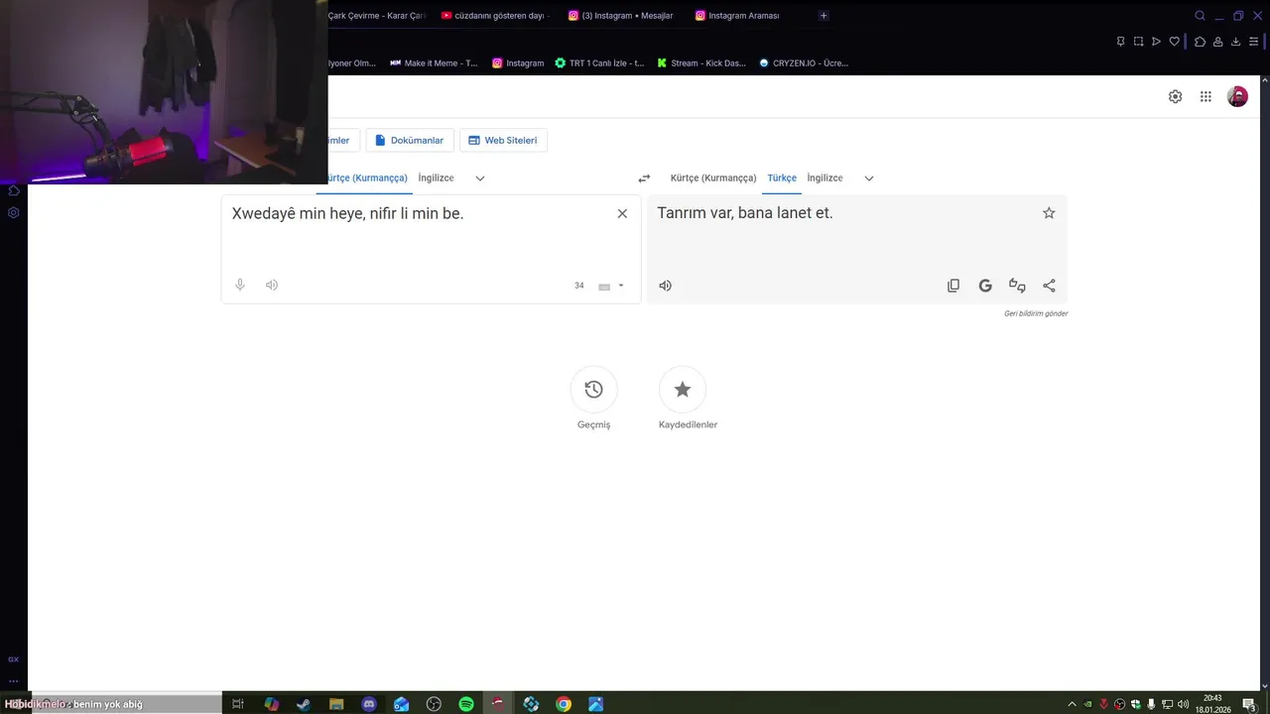The height and width of the screenshot is (714, 1270).
Task: Open the taskbar clock and calendar
Action: [1212, 704]
